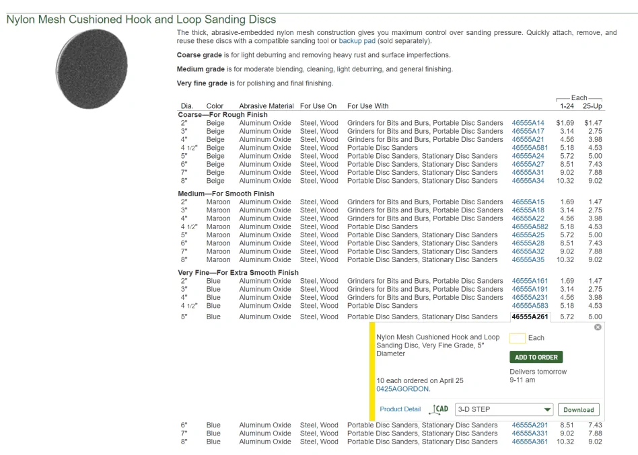
Task: Click the highlighted part number 46555A261
Action: (530, 317)
